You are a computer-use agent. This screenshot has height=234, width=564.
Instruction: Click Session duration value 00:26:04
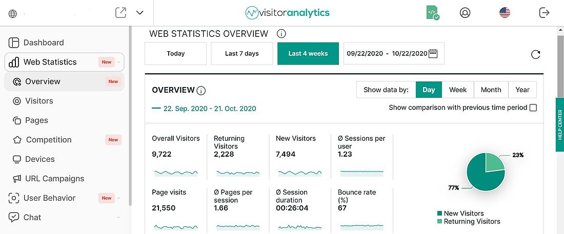(292, 208)
